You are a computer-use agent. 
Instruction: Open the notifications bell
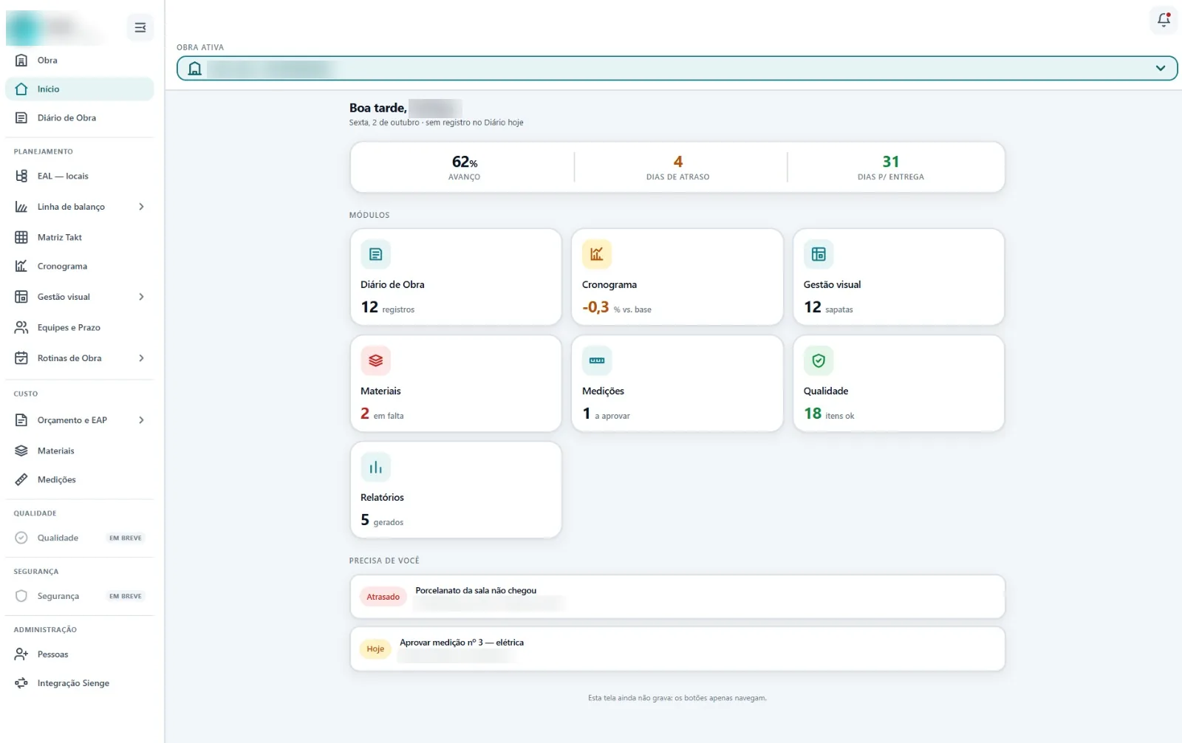[1164, 20]
